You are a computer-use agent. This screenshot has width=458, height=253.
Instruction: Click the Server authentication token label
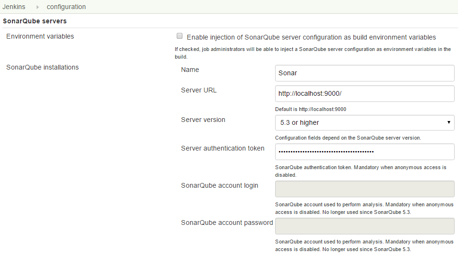click(223, 148)
